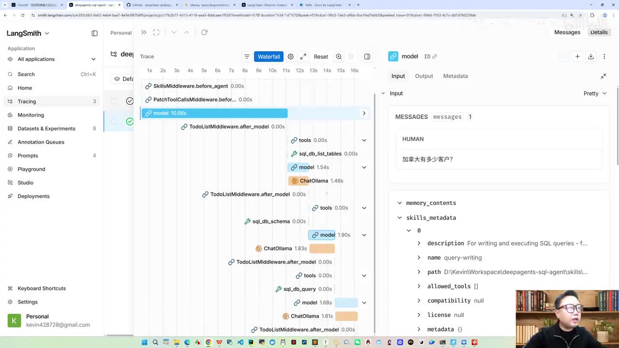This screenshot has width=619, height=348.
Task: Open the Metadata tab
Action: pyautogui.click(x=456, y=76)
